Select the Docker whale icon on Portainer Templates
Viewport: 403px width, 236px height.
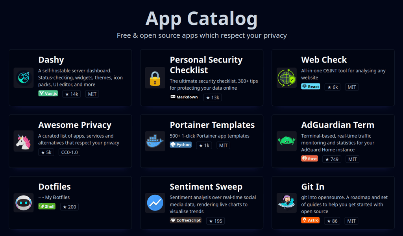point(155,141)
